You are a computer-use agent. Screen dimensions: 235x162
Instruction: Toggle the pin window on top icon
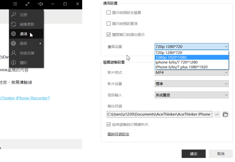(40, 4)
